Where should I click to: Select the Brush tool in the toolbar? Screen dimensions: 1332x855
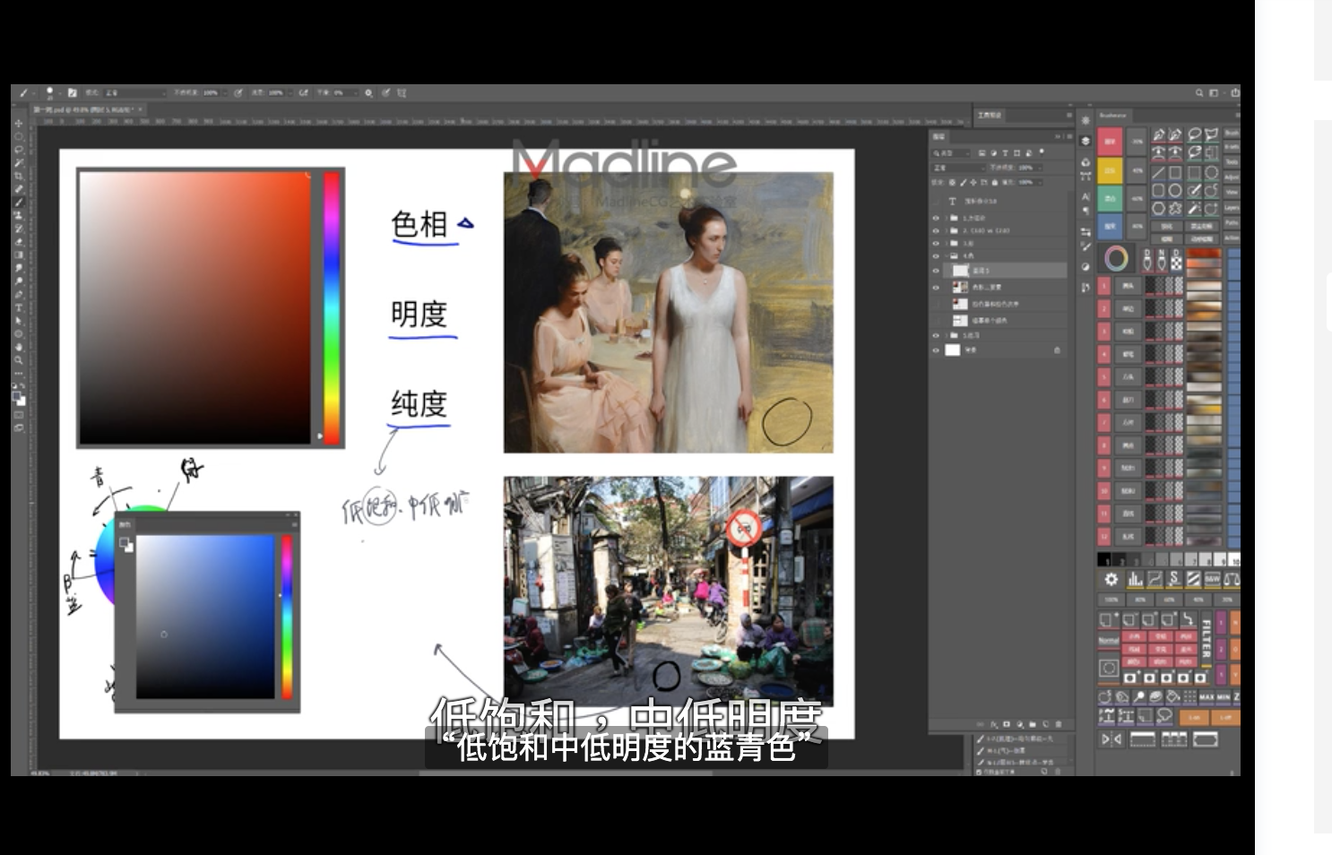[x=19, y=202]
